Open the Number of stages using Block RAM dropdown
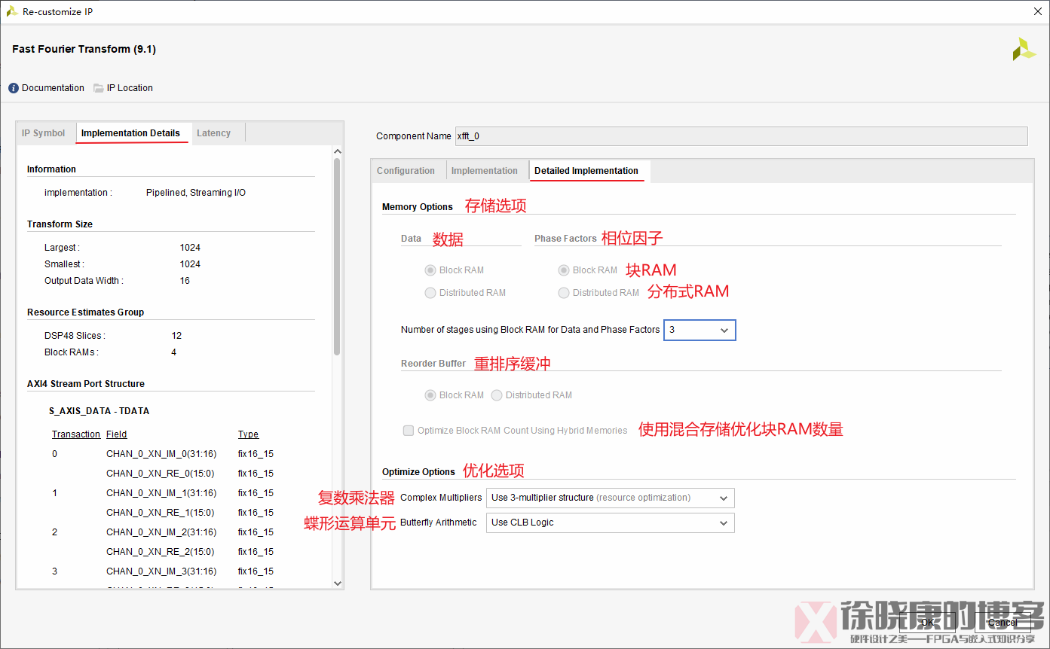This screenshot has width=1050, height=649. click(x=723, y=330)
